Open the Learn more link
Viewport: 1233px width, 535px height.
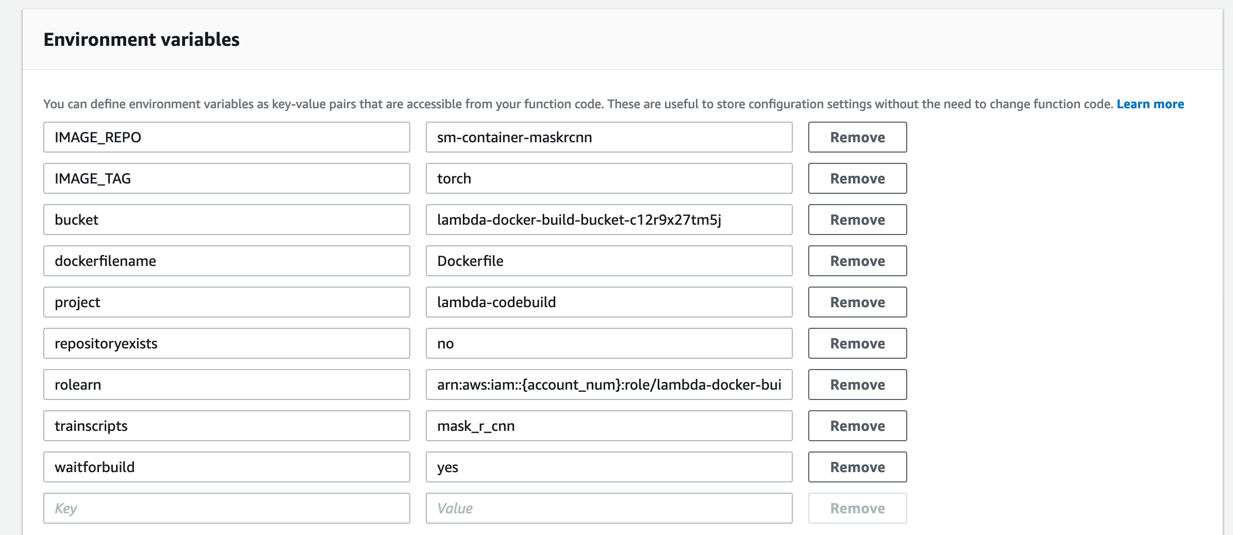[1150, 104]
